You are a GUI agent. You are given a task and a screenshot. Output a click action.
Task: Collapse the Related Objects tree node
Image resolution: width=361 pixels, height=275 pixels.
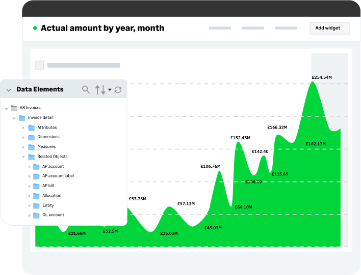(23, 157)
